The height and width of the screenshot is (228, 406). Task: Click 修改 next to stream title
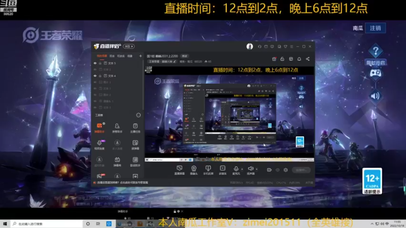point(184,56)
